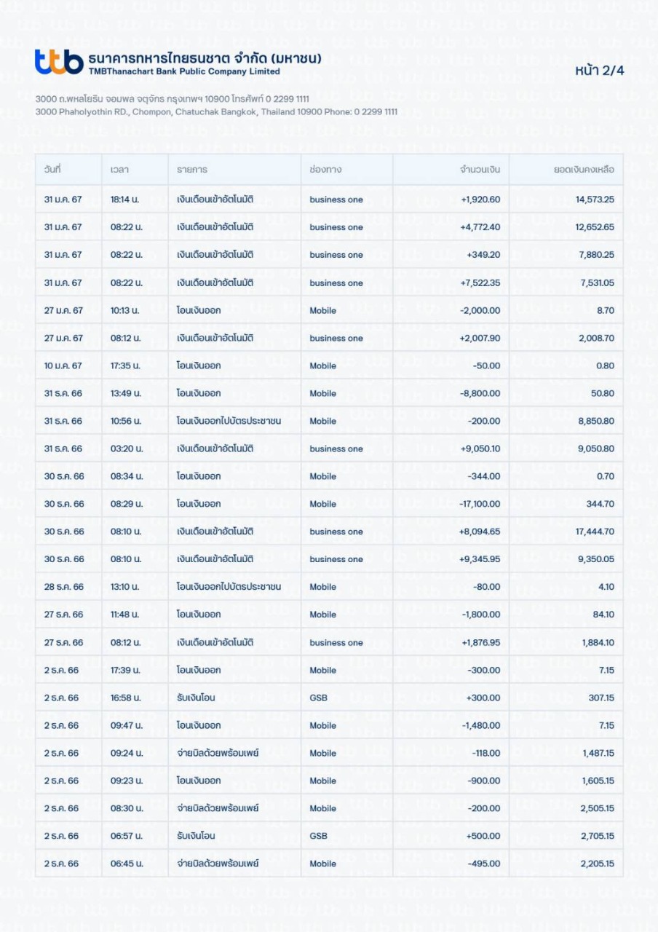Click the -17,100.00 withdrawal amount
658x932 pixels.
click(x=480, y=504)
